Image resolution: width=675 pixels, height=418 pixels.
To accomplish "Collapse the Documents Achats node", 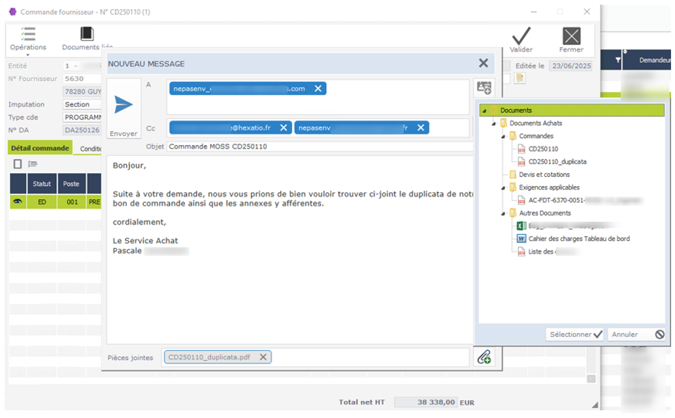I will tap(495, 123).
